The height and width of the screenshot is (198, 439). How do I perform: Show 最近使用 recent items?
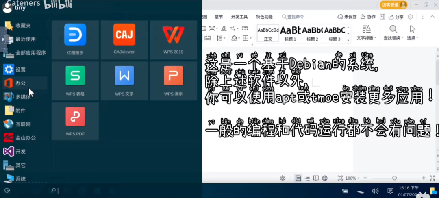coord(24,39)
